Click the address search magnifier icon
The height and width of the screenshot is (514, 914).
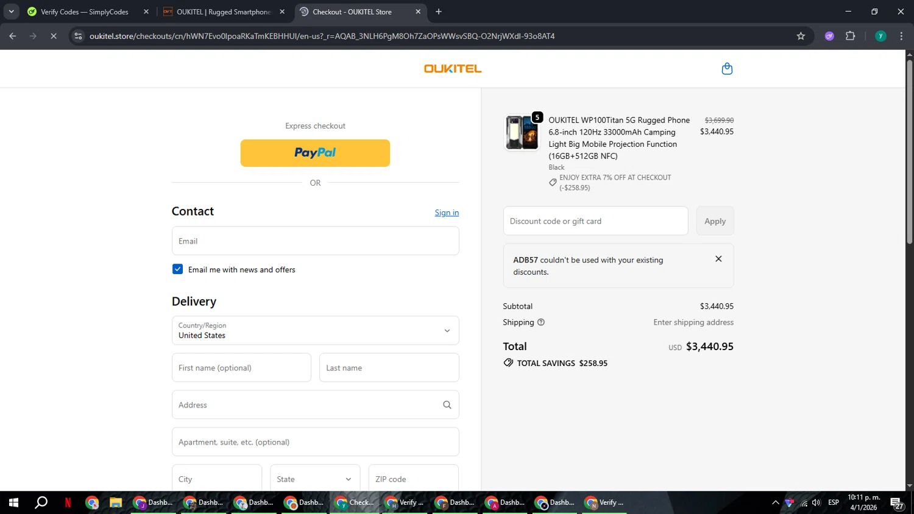click(x=447, y=405)
